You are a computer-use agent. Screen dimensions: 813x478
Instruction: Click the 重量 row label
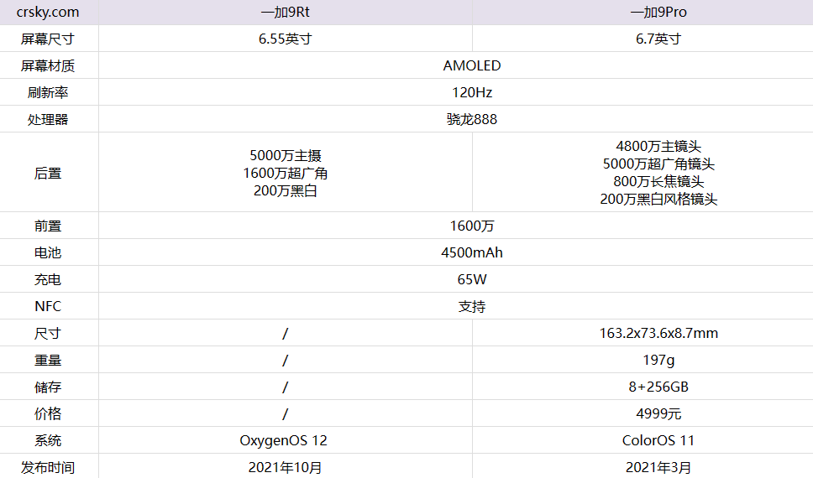point(48,361)
